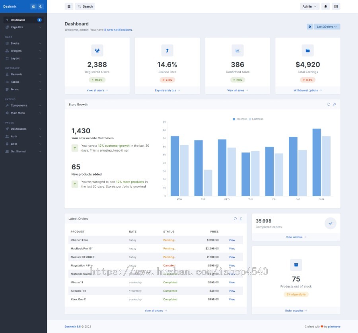View the iPhone 11 order
This screenshot has width=358, height=333.
[x=232, y=282]
